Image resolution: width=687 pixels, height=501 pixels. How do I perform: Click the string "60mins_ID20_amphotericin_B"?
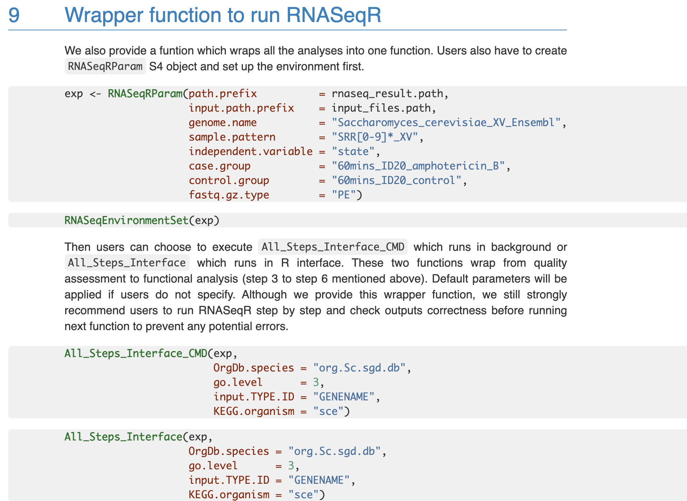[418, 166]
